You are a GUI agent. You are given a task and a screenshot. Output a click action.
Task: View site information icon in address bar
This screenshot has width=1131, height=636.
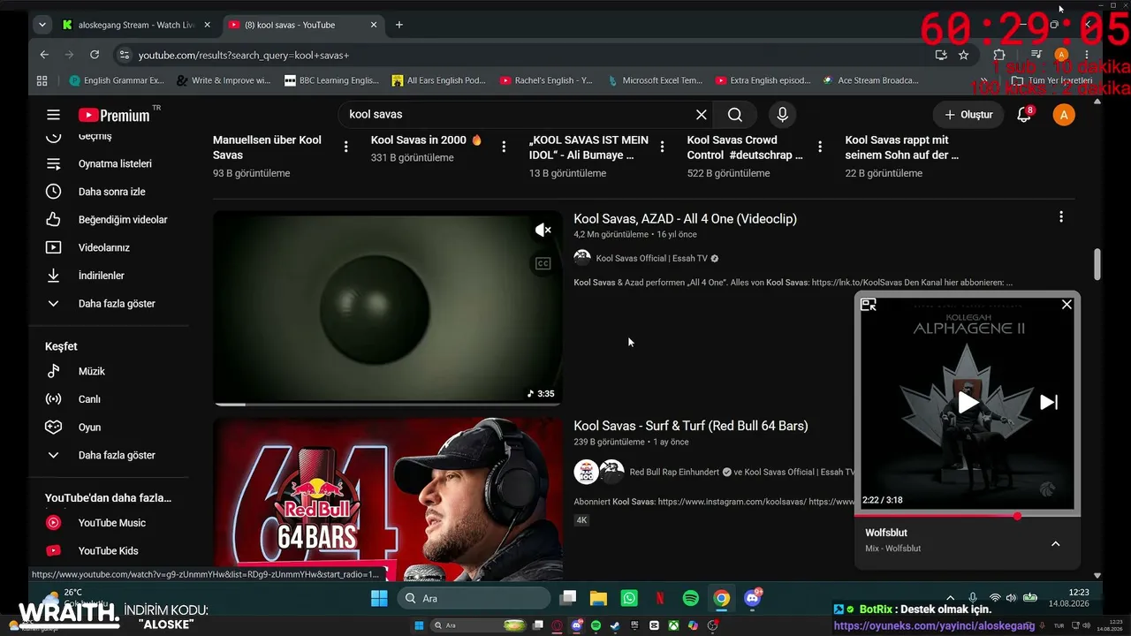pos(124,55)
